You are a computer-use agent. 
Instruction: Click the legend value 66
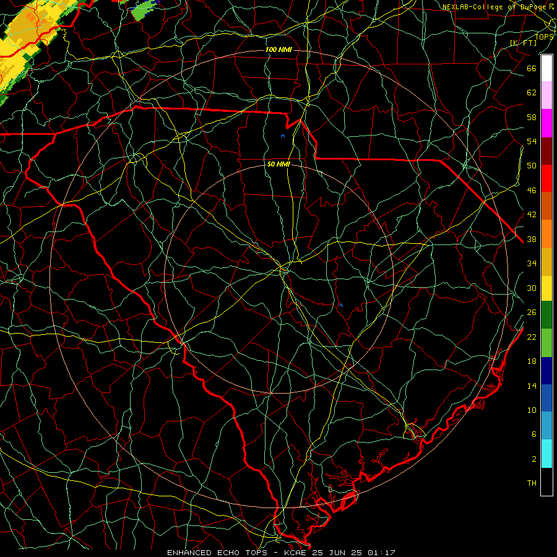pos(532,68)
